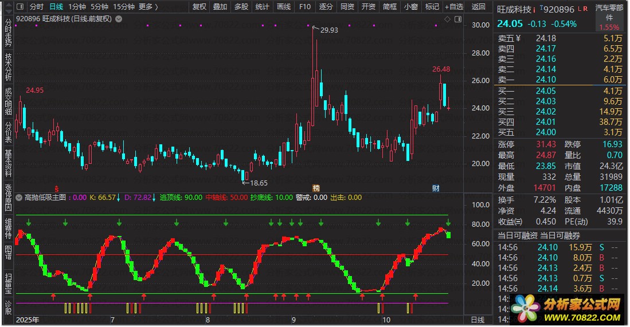Select the 当日可融资 label
Viewport: 630px width, 327px height.
(x=518, y=236)
